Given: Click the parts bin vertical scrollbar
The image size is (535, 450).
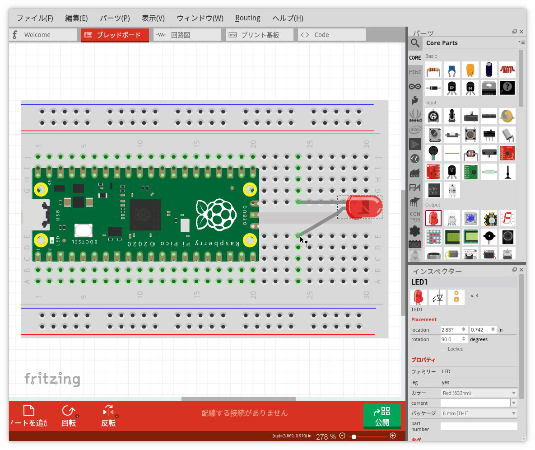Looking at the screenshot, I should click(x=521, y=78).
